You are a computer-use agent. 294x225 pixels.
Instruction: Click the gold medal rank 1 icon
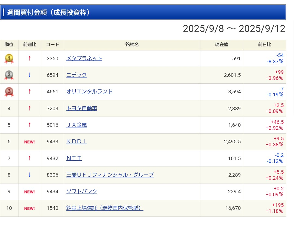(x=9, y=58)
